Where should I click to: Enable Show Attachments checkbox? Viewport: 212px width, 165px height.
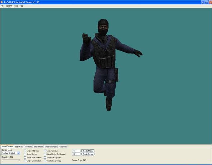coord(25,158)
